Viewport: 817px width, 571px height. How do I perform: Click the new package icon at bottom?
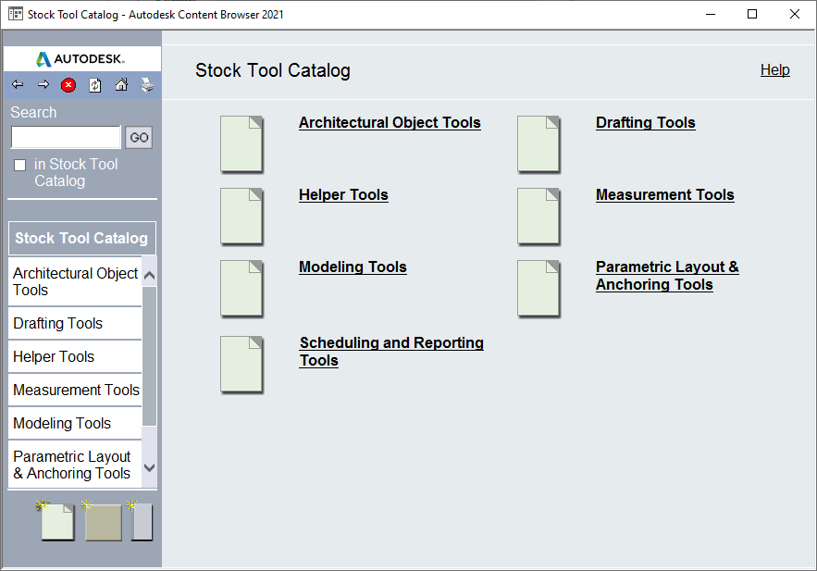140,520
